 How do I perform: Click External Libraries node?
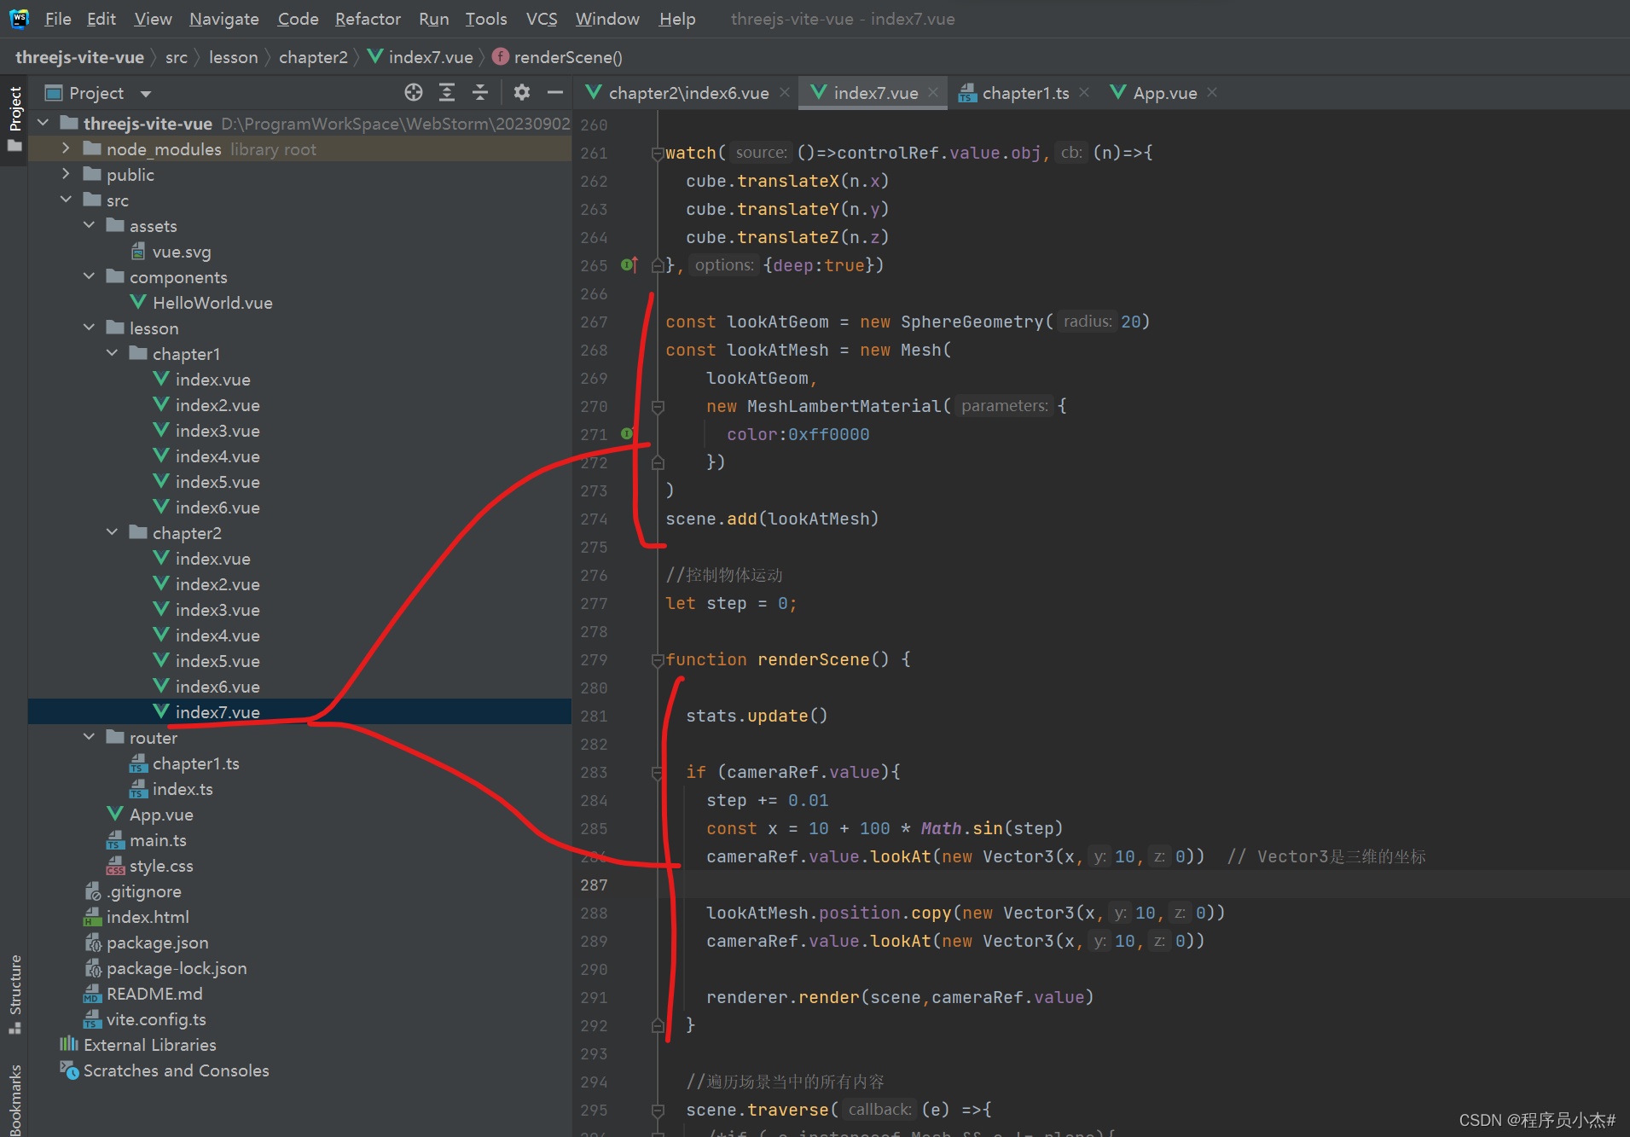(138, 1045)
